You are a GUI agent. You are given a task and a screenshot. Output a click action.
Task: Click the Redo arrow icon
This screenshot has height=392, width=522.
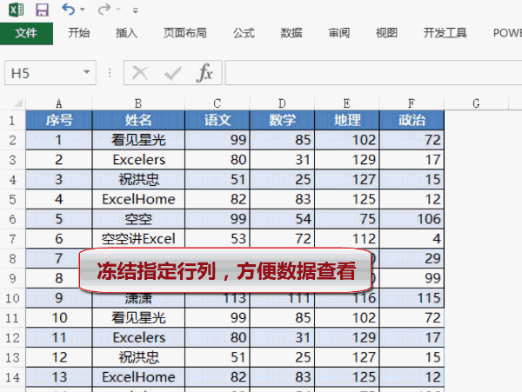(x=104, y=10)
